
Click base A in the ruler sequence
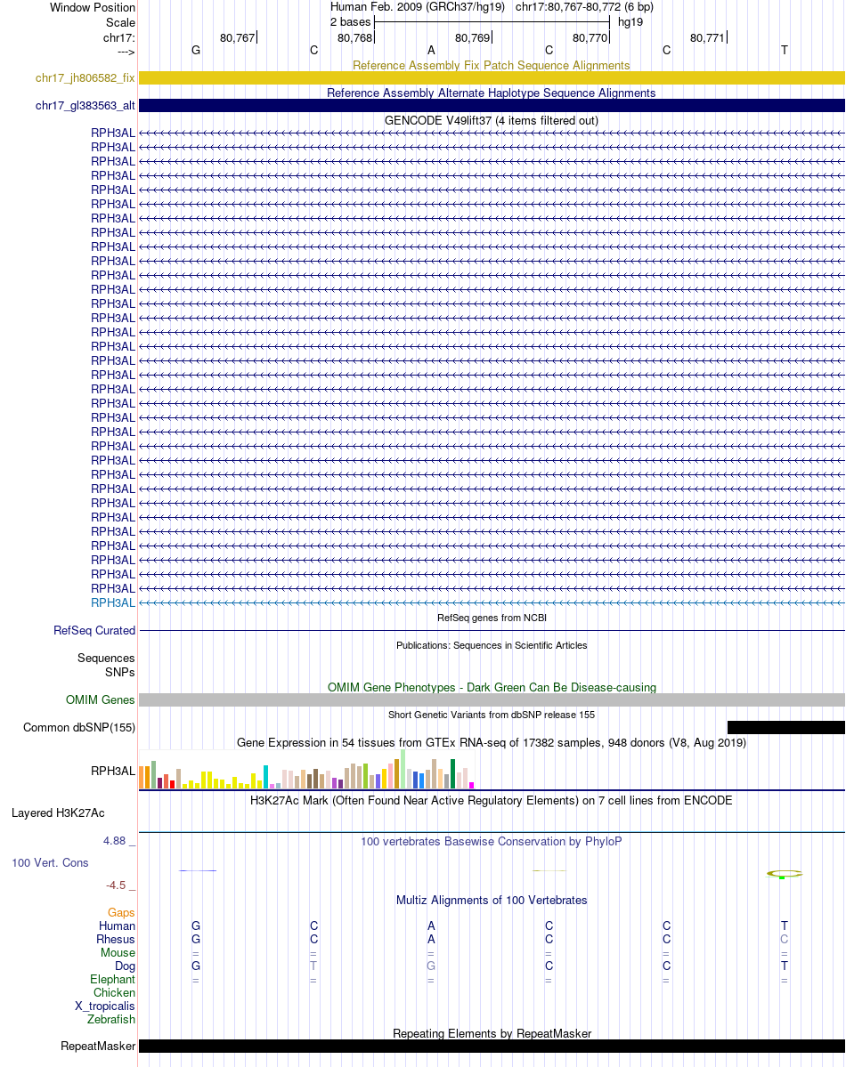431,51
